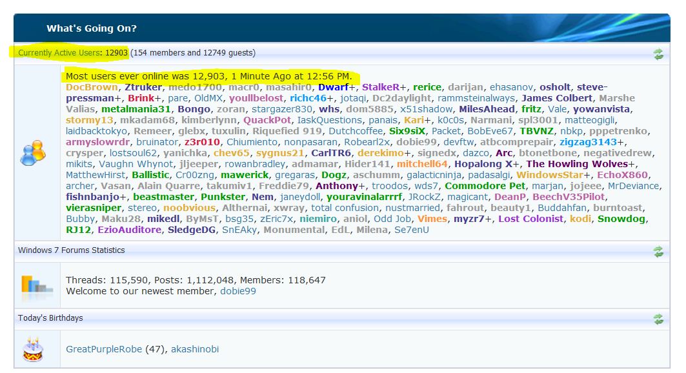This screenshot has width=686, height=373.
Task: Open zigzag3143's profile
Action: [588, 142]
